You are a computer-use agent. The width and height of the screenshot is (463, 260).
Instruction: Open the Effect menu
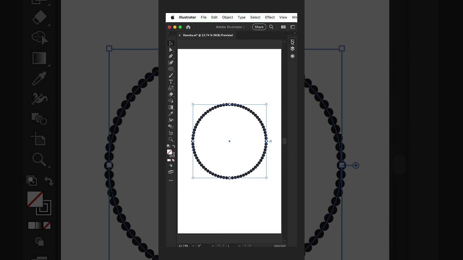point(270,17)
